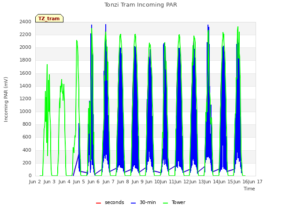Click the 200 y-axis tick value
The width and height of the screenshot is (282, 211).
(27, 163)
